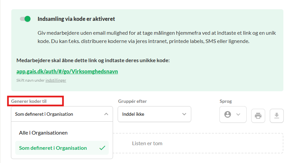Click the person icon under Sprog
The image size is (294, 163).
click(x=227, y=114)
